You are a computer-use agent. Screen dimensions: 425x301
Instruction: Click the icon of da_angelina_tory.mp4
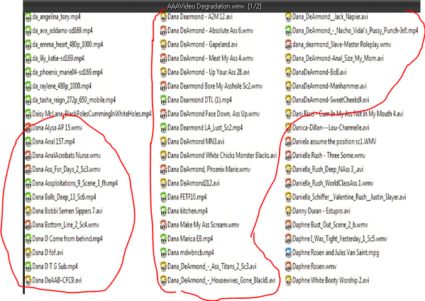28,17
